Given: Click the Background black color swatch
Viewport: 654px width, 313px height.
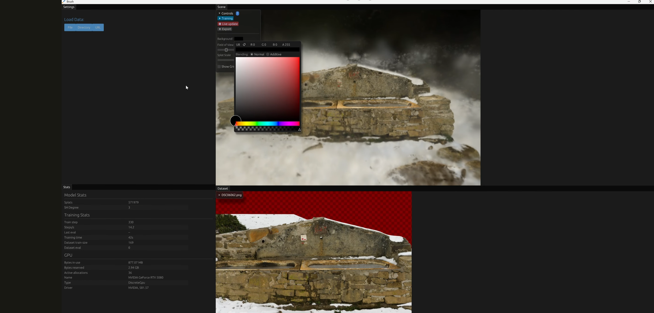Looking at the screenshot, I should [239, 39].
